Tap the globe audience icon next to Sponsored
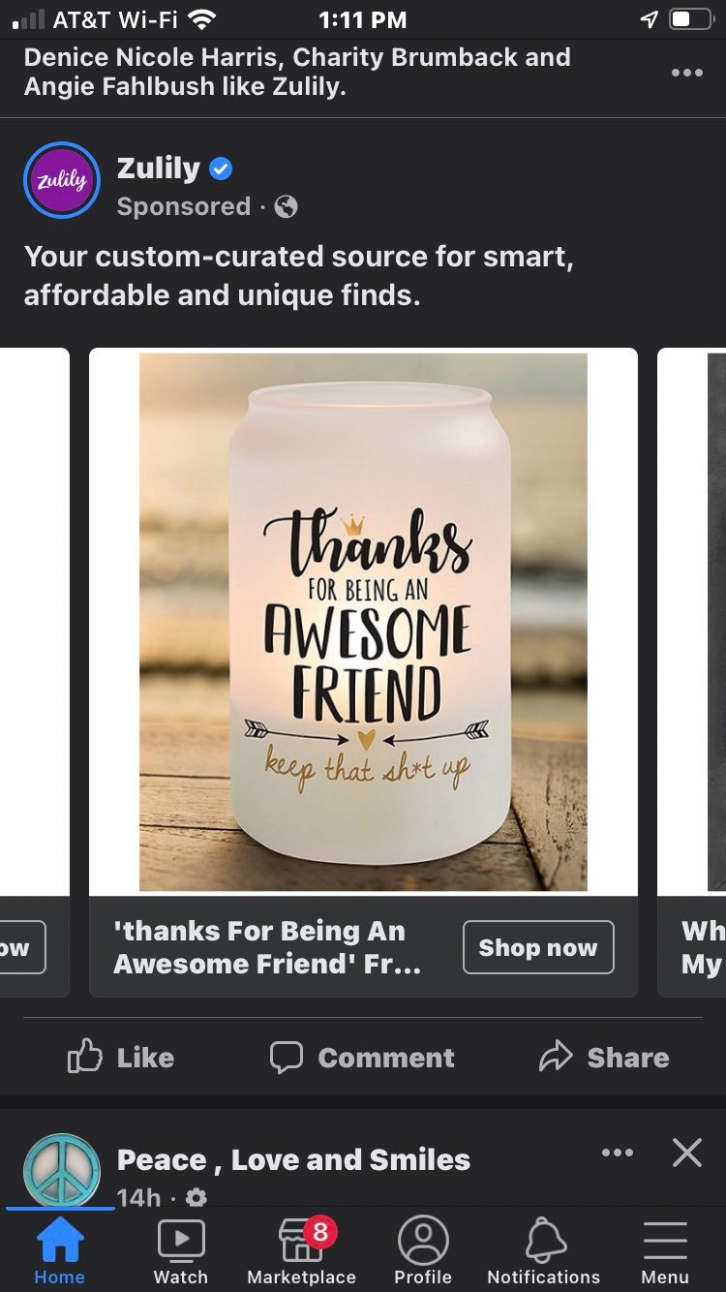The image size is (726, 1292). tap(286, 206)
